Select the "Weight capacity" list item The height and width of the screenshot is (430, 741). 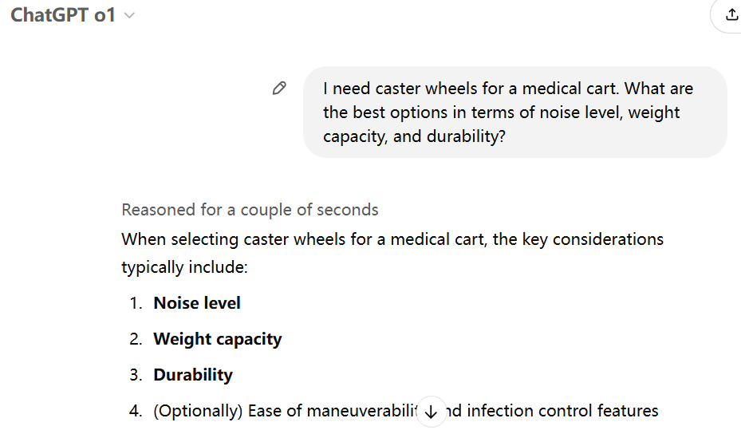[218, 339]
